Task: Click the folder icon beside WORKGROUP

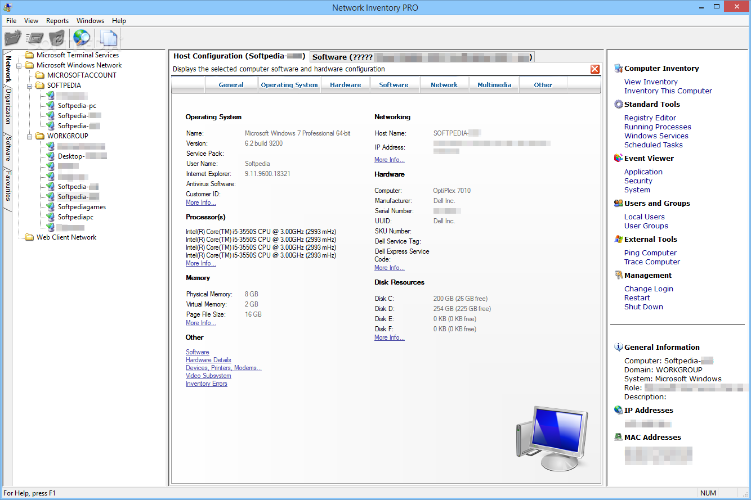Action: [40, 136]
